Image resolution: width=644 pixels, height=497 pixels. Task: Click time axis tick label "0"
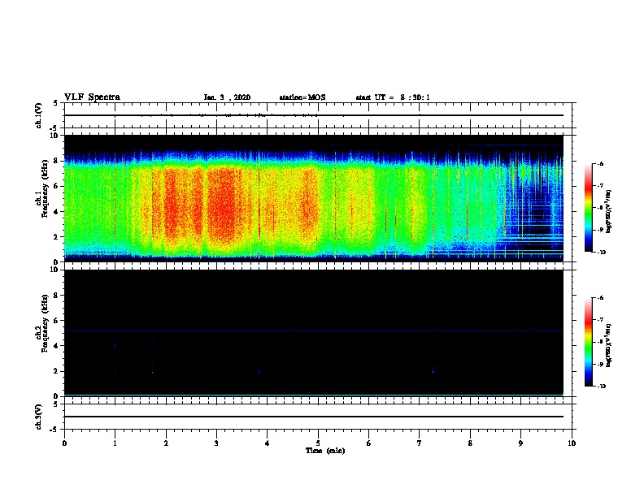pos(64,443)
